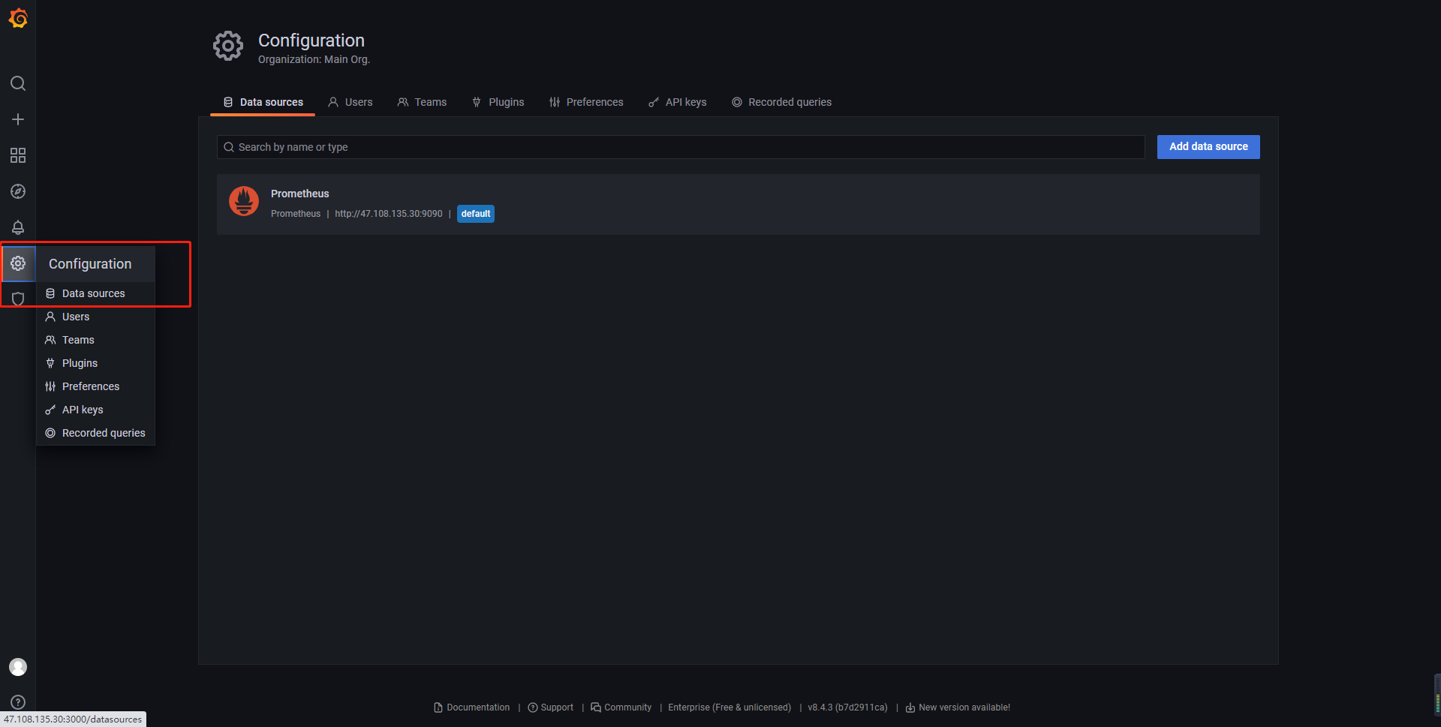Image resolution: width=1441 pixels, height=727 pixels.
Task: Open the Prometheus data source entry
Action: click(x=739, y=204)
